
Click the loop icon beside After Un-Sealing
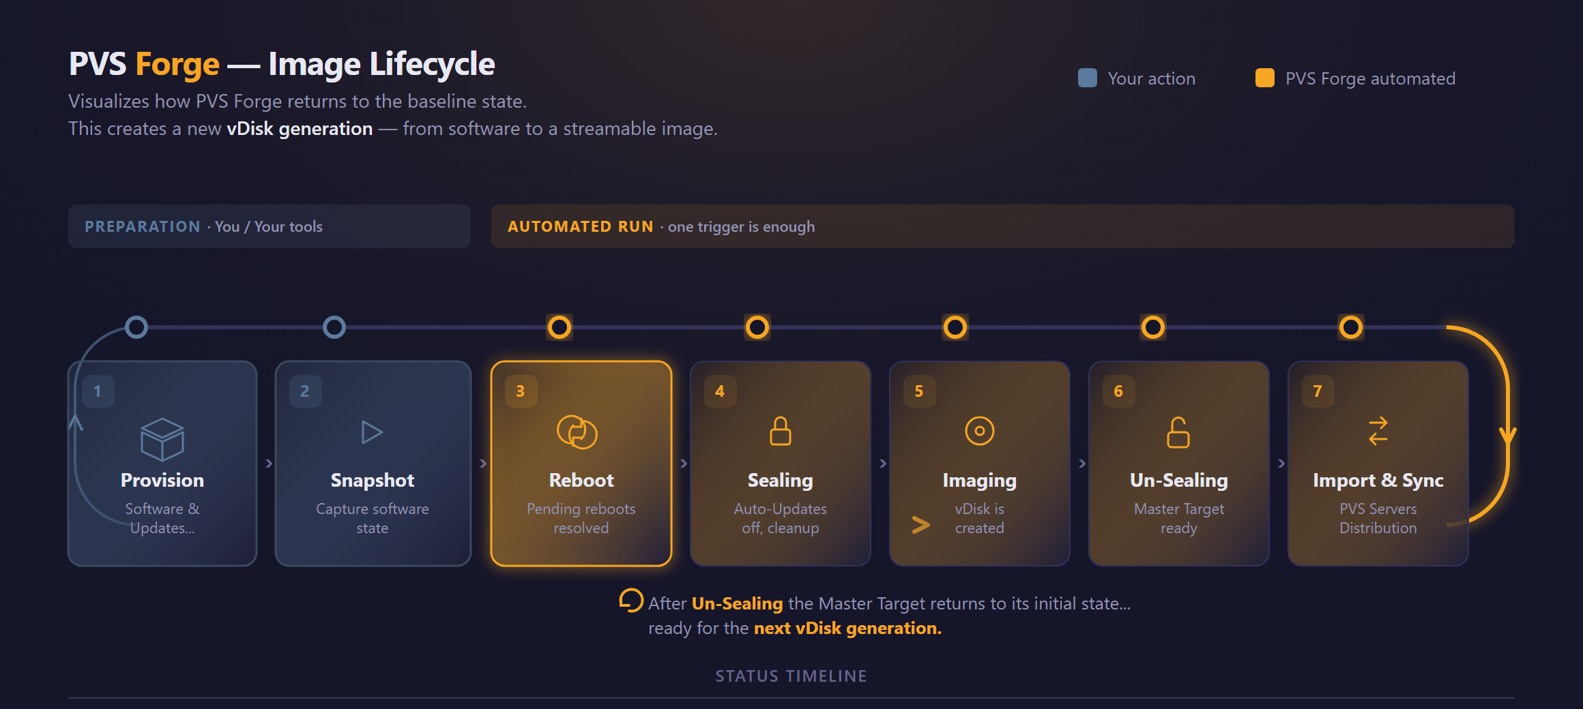point(631,601)
